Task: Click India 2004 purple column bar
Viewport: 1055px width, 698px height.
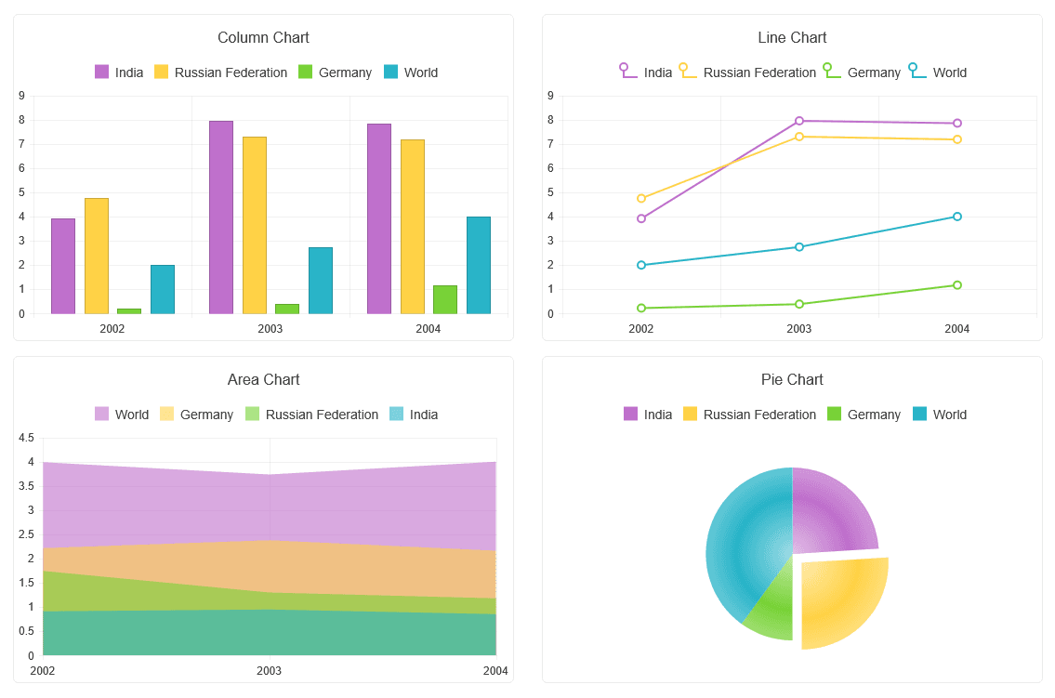Action: 379,218
